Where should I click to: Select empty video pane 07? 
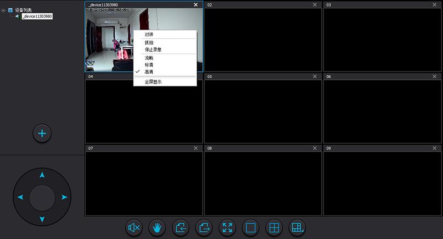coord(144,184)
